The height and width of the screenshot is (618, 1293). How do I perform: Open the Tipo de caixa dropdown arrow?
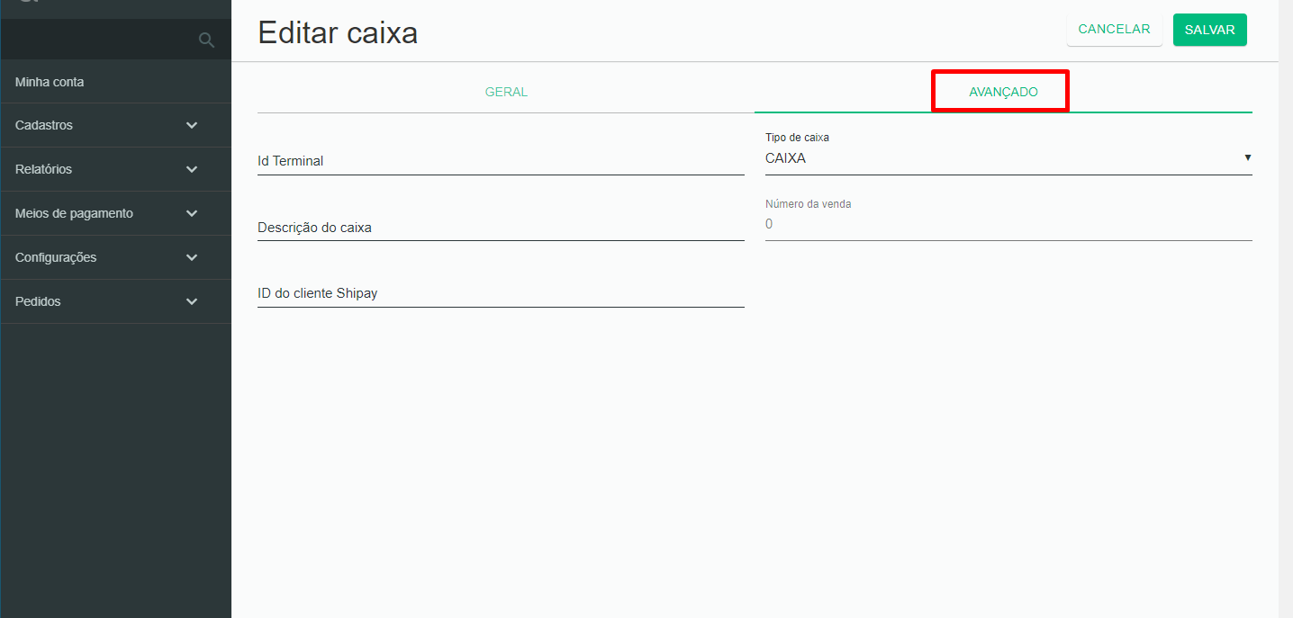(x=1247, y=157)
